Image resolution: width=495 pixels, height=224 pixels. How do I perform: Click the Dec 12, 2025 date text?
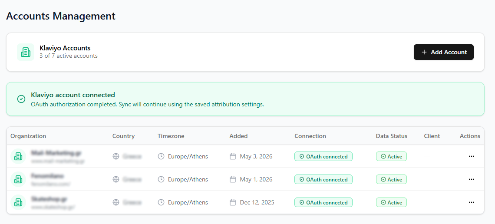(257, 202)
